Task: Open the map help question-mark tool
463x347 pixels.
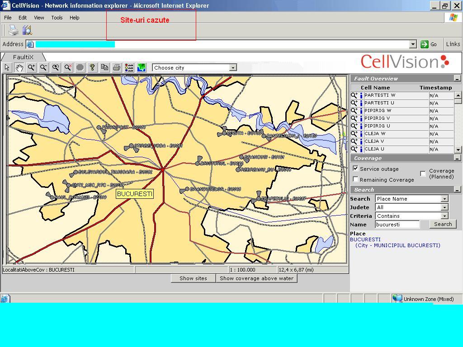Action: click(92, 68)
